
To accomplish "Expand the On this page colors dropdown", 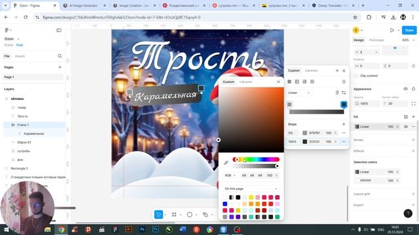I will (x=251, y=189).
